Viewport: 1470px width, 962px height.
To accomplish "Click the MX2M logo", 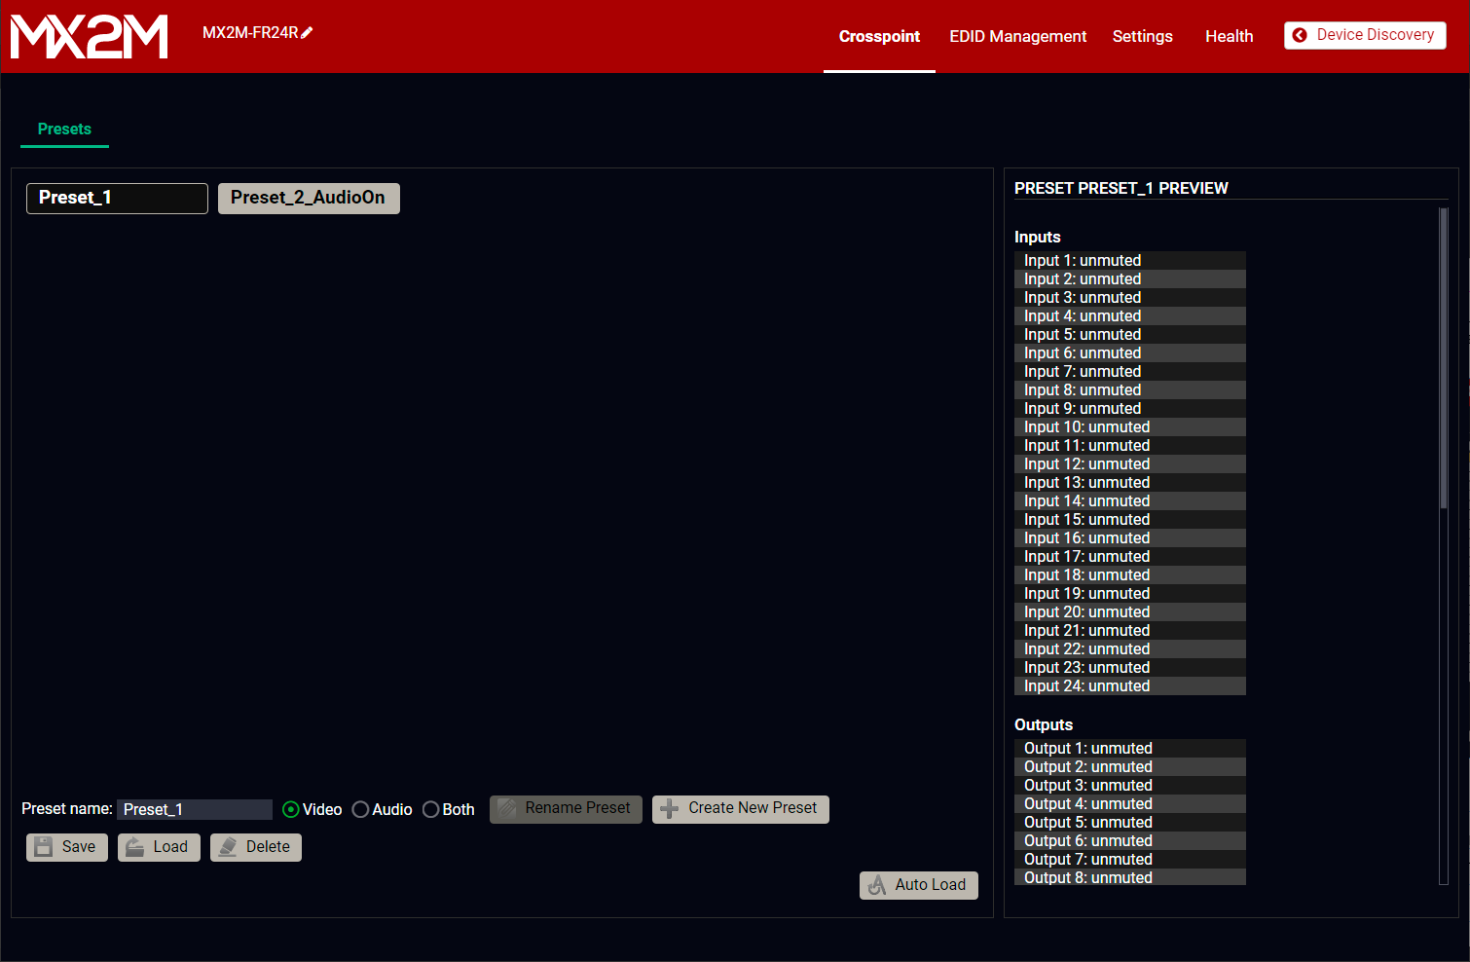I will tap(89, 36).
